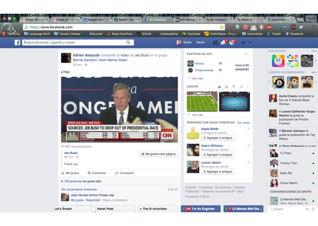The width and height of the screenshot is (318, 226).
Task: Switch to MSI Gaming tab
Action: pyautogui.click(x=188, y=20)
